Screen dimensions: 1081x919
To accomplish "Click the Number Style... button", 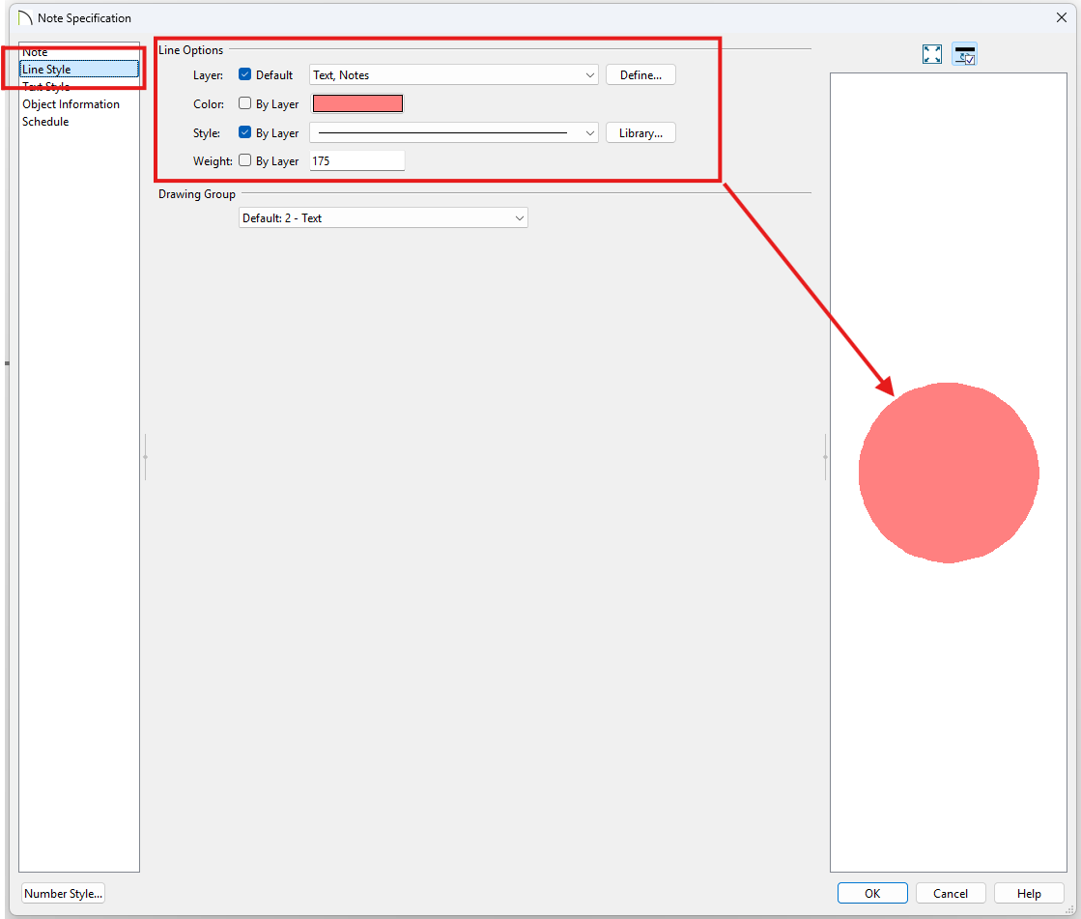I will pyautogui.click(x=63, y=893).
